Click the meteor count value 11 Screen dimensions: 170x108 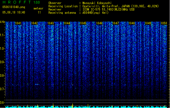coord(39,12)
